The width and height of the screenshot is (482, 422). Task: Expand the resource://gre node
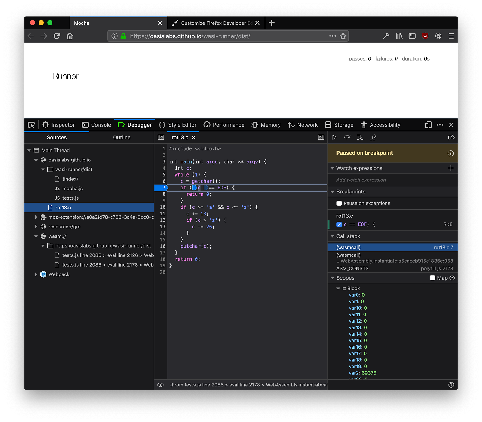(36, 227)
